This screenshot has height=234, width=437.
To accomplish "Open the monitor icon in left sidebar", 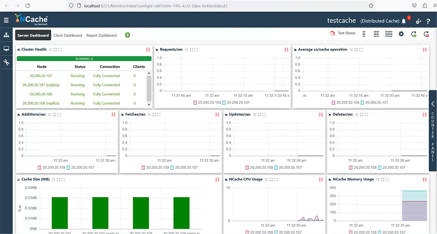I will click(6, 49).
